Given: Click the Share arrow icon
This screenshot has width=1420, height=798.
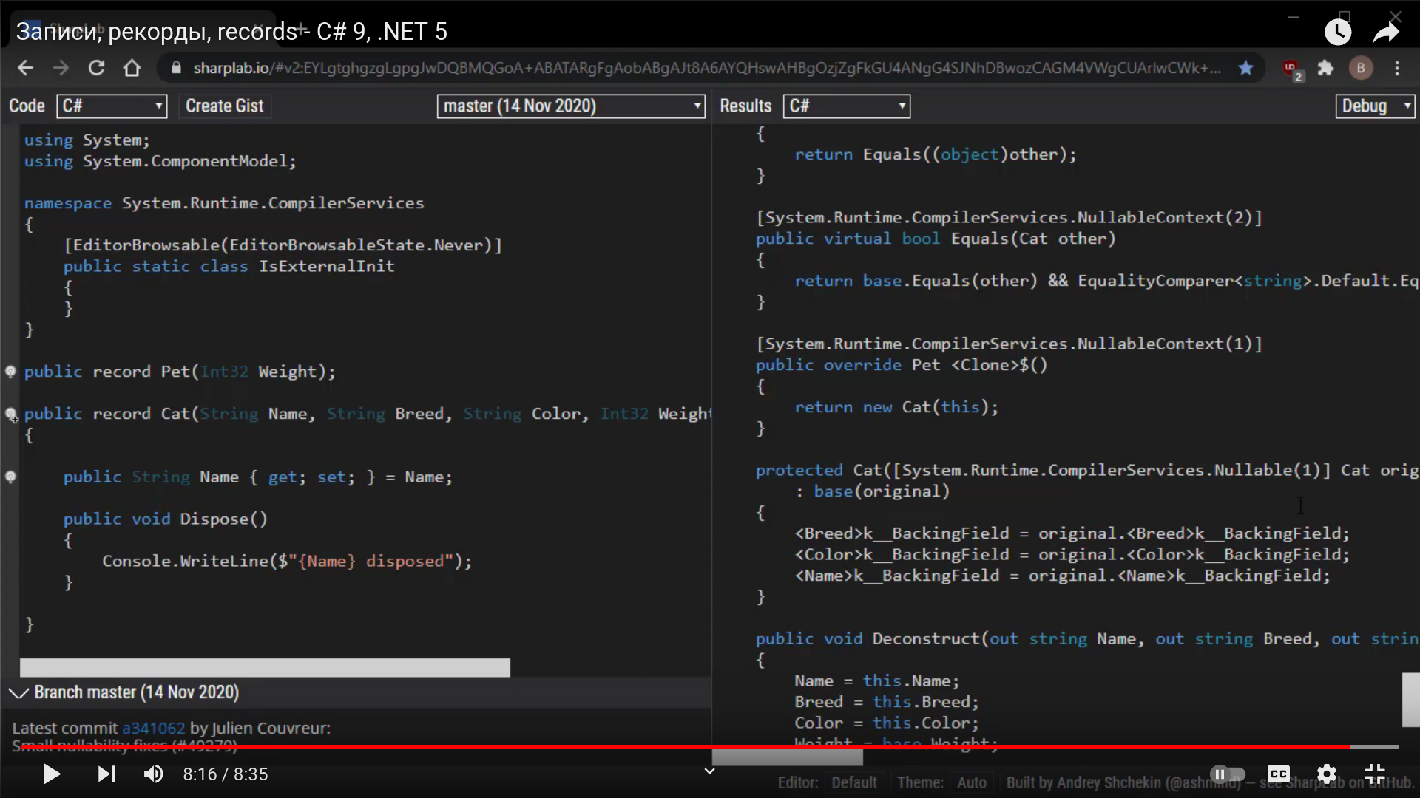Looking at the screenshot, I should tap(1385, 32).
